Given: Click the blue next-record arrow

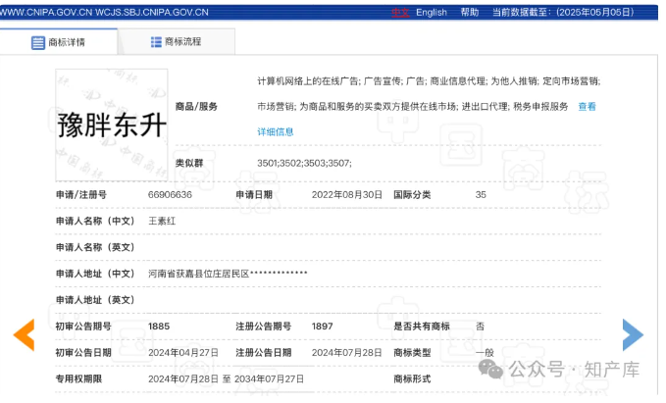Looking at the screenshot, I should (633, 334).
